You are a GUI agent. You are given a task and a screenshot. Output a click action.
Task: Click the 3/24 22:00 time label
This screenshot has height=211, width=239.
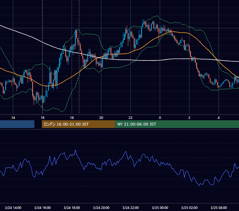pyautogui.click(x=130, y=207)
